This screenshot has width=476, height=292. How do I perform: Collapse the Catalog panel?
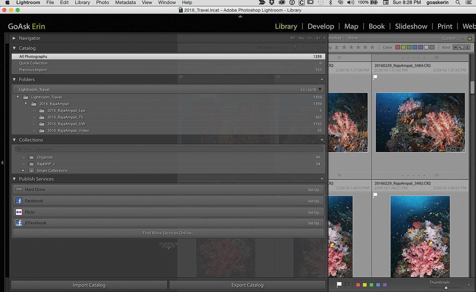(14, 48)
